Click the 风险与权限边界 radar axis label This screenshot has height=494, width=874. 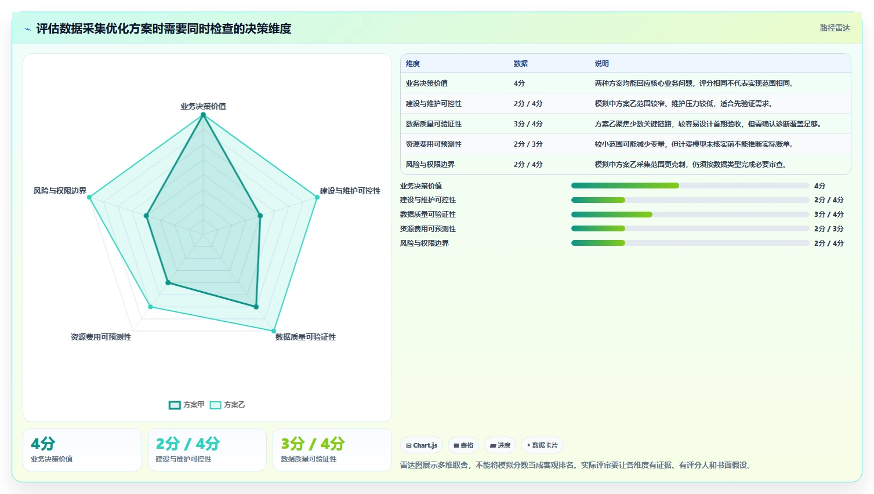point(60,191)
